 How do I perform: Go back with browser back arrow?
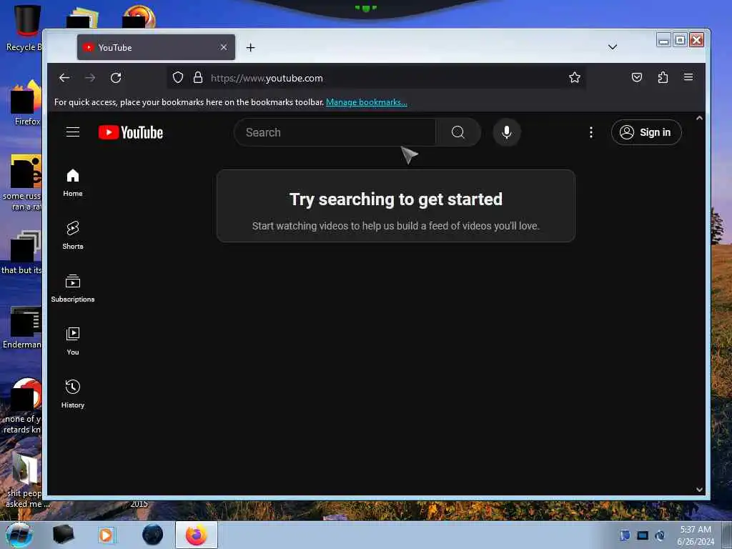[x=64, y=77]
